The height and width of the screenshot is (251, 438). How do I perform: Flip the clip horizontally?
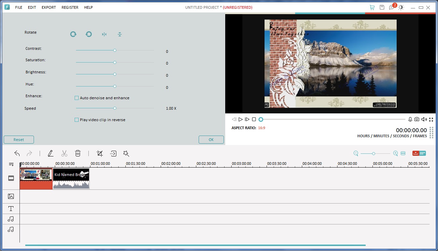pyautogui.click(x=104, y=34)
